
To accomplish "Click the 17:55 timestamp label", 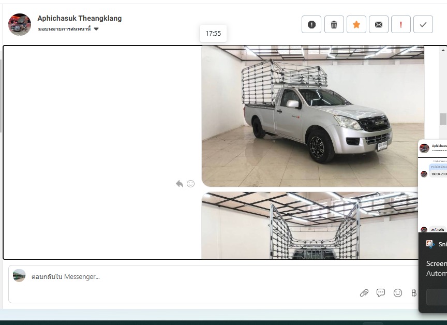I will click(213, 33).
